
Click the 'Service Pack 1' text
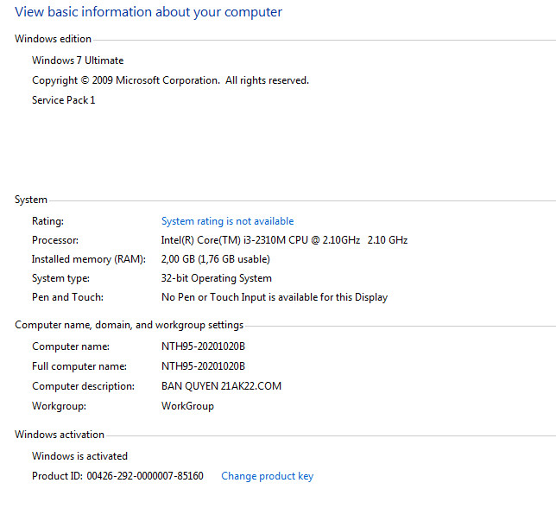click(x=64, y=100)
